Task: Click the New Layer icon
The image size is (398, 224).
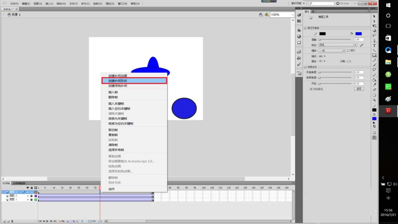Action: click(4, 221)
